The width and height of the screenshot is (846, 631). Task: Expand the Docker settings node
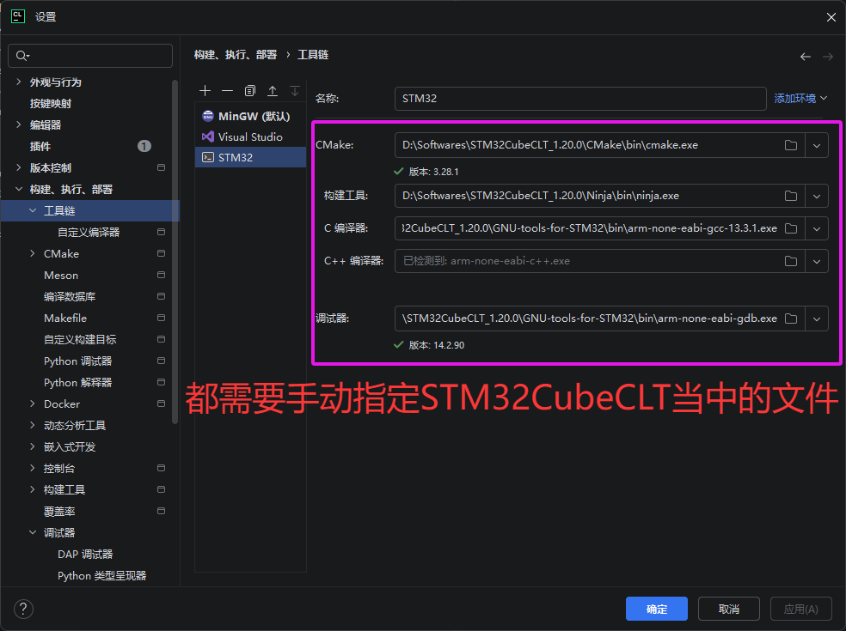pyautogui.click(x=33, y=403)
